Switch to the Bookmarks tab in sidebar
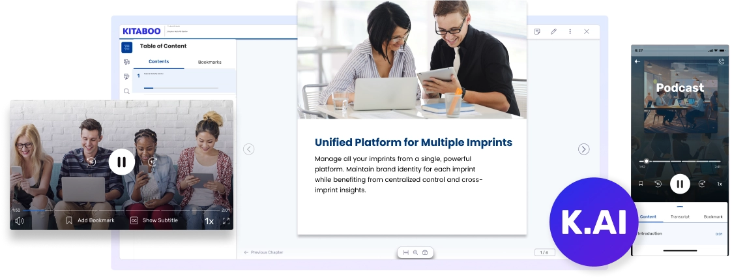This screenshot has width=732, height=279. (209, 62)
